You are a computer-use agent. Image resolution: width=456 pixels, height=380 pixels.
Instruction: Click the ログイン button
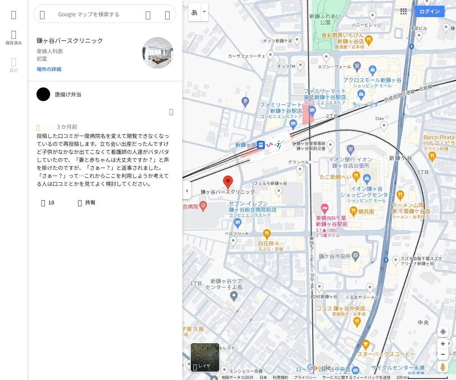tap(430, 11)
